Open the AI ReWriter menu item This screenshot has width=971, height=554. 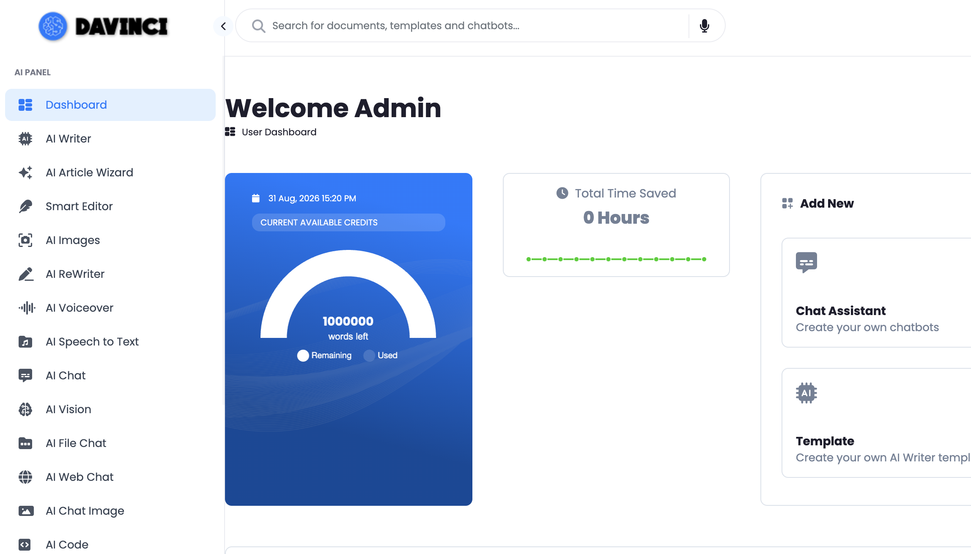point(110,274)
